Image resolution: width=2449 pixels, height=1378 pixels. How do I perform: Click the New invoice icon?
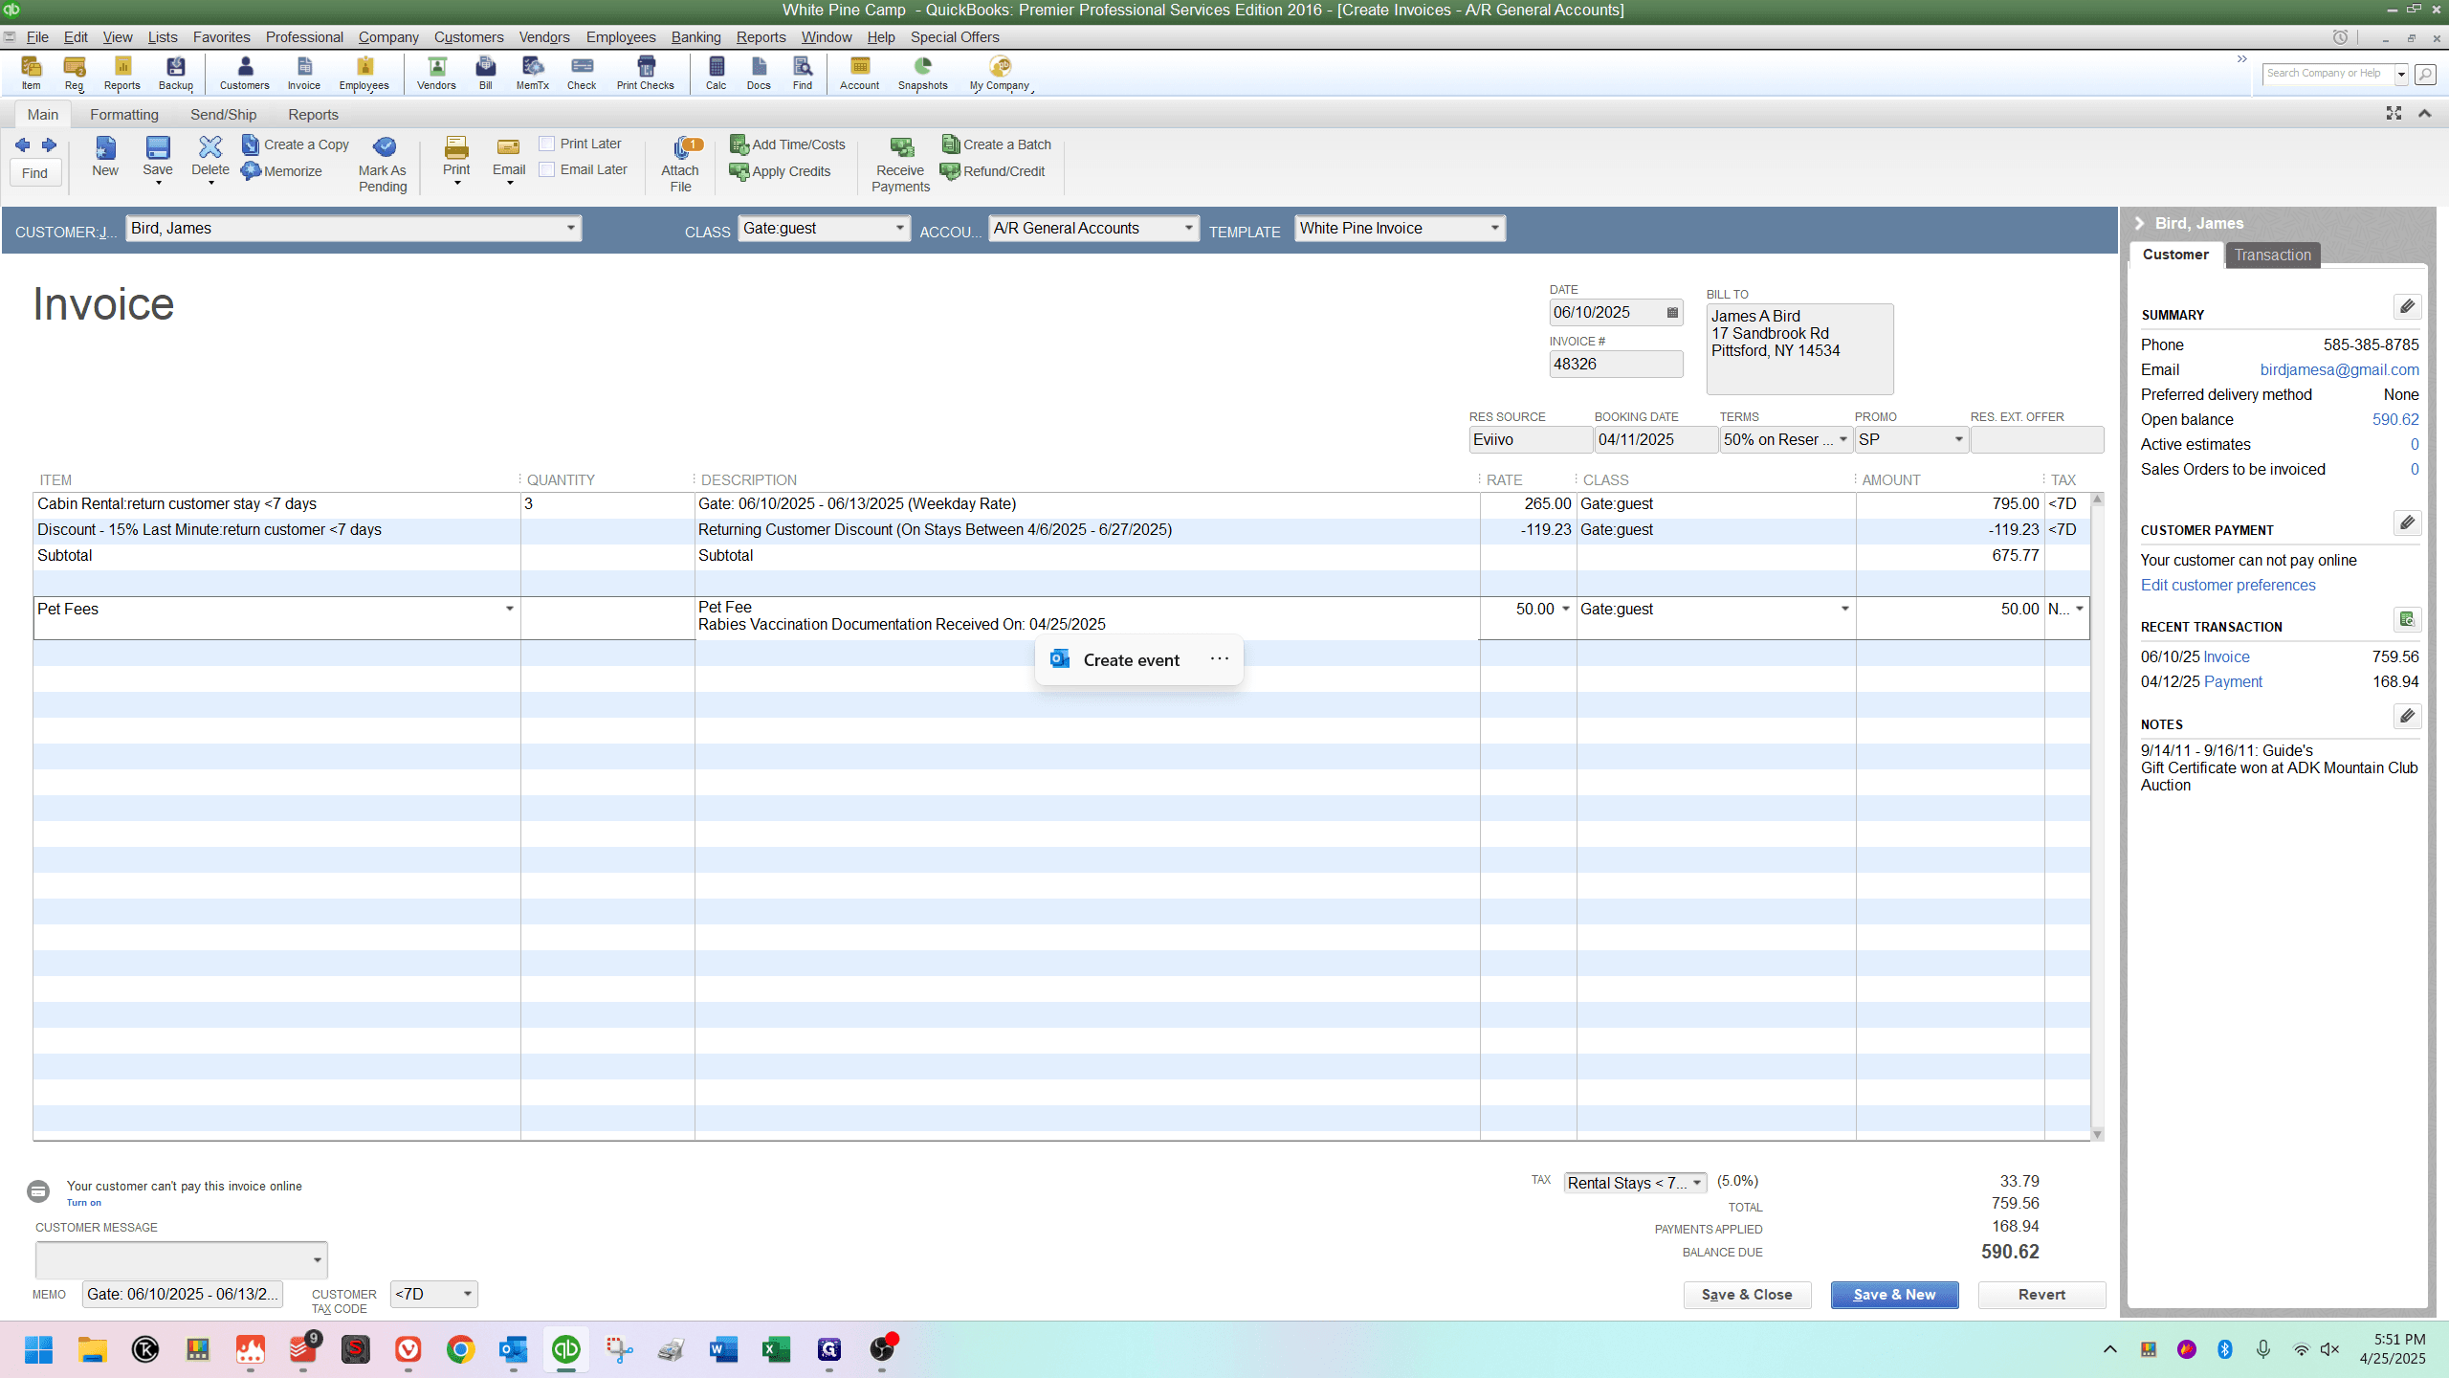coord(105,157)
